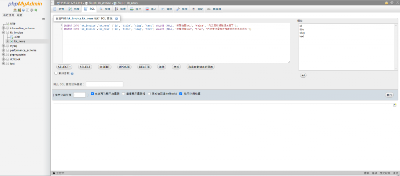
Task: Switch to the 匯出 (Export) tab
Action: (x=136, y=9)
